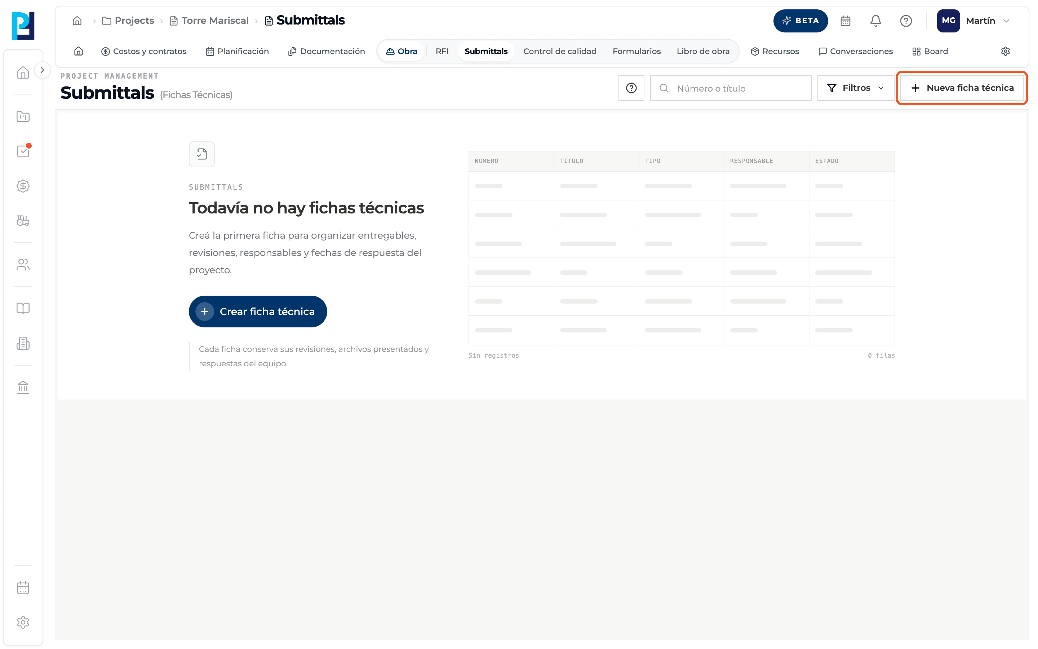Open the Board tab
This screenshot has height=649, width=1038.
click(x=930, y=51)
